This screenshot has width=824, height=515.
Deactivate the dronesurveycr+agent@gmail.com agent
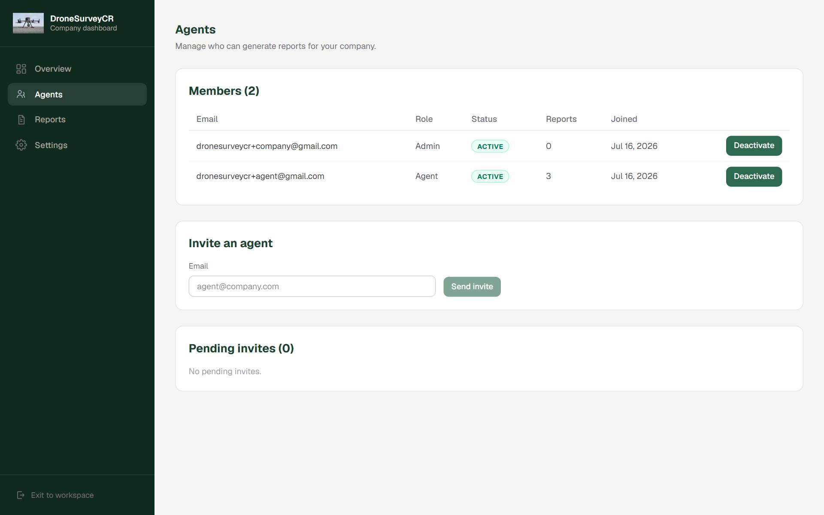click(x=754, y=176)
